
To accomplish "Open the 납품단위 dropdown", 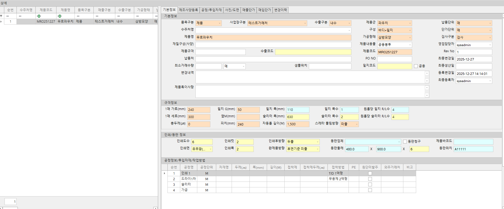I will 490,23.
